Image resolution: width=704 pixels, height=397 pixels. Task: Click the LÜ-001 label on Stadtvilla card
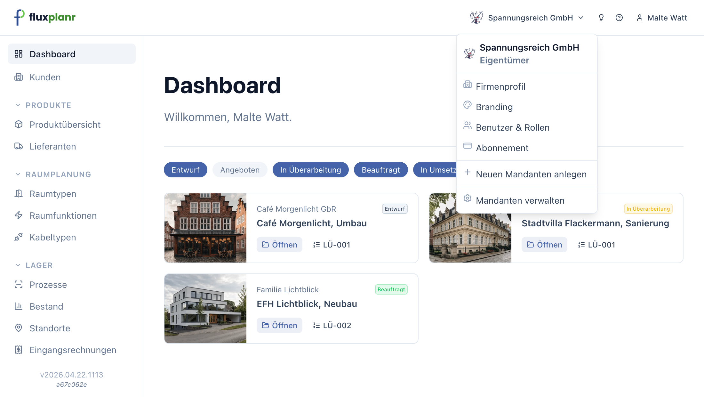(x=602, y=245)
